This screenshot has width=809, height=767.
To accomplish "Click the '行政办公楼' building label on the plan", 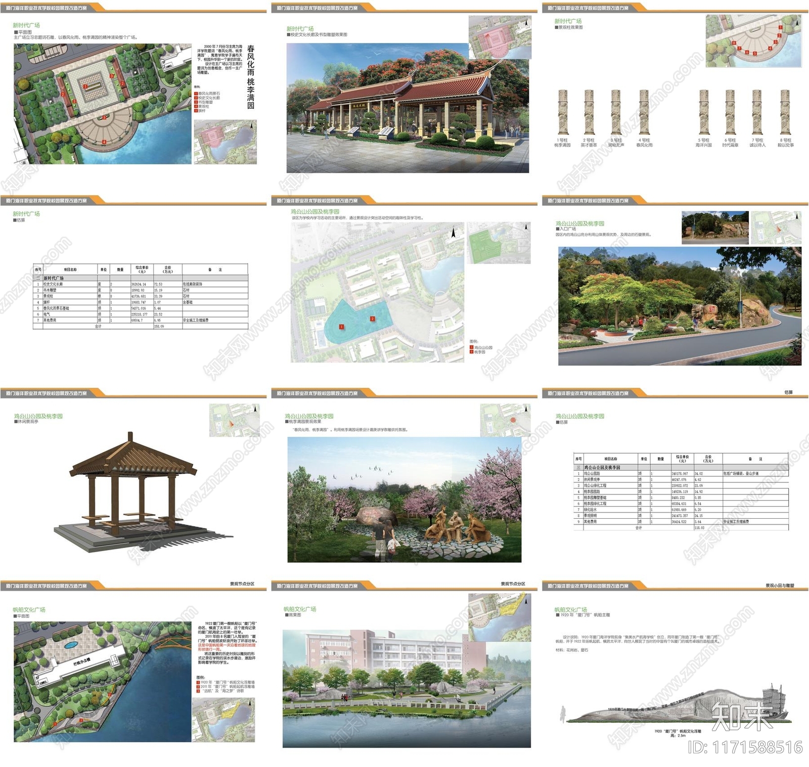I will tap(82, 661).
